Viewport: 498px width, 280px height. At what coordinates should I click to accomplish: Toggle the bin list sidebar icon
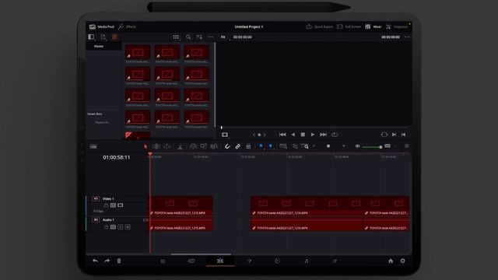91,37
